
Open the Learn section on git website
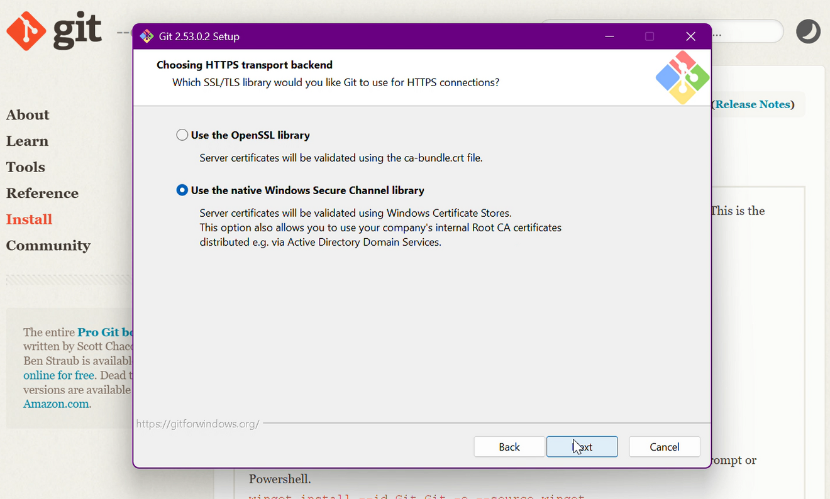(27, 141)
